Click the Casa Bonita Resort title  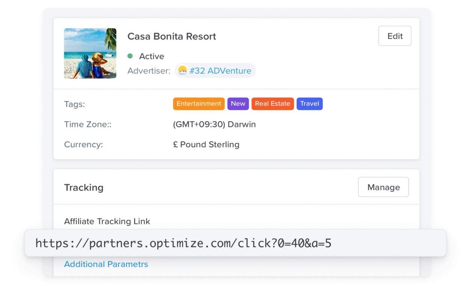coord(172,36)
